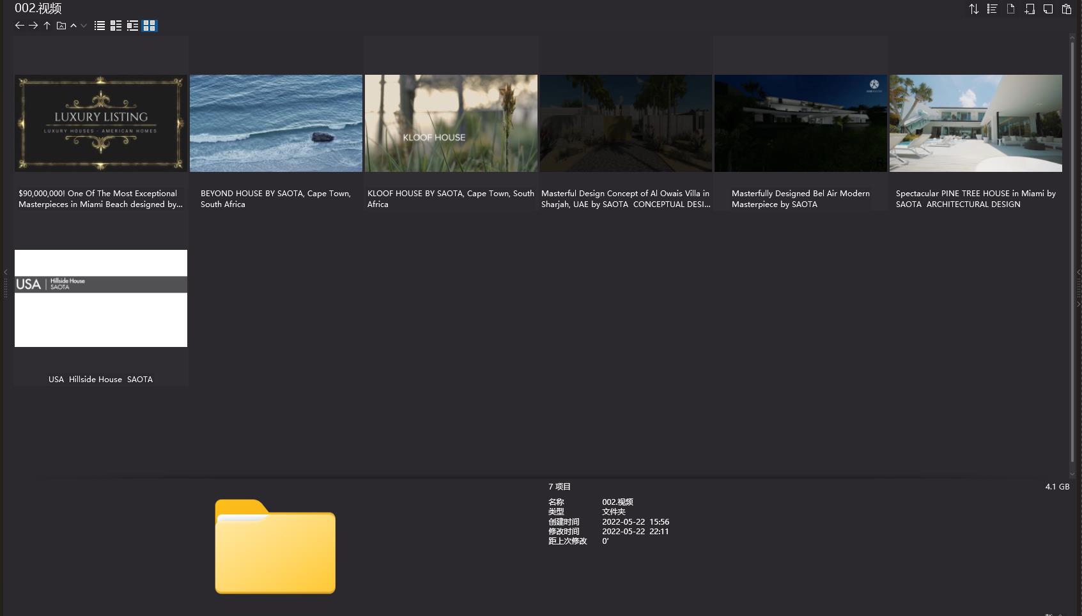Click the large folder preview icon
The width and height of the screenshot is (1082, 616).
click(x=275, y=546)
